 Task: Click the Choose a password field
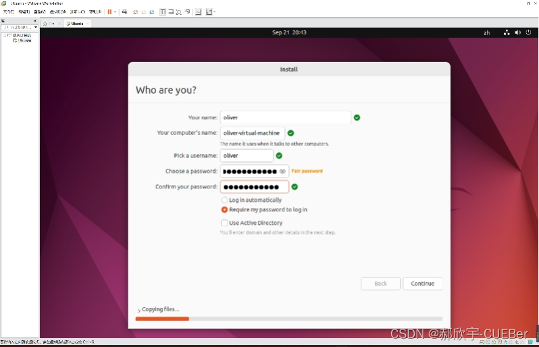(255, 171)
